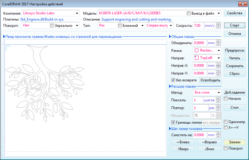Open the Тип Рез dropdown
The image size is (249, 160).
click(x=142, y=26)
